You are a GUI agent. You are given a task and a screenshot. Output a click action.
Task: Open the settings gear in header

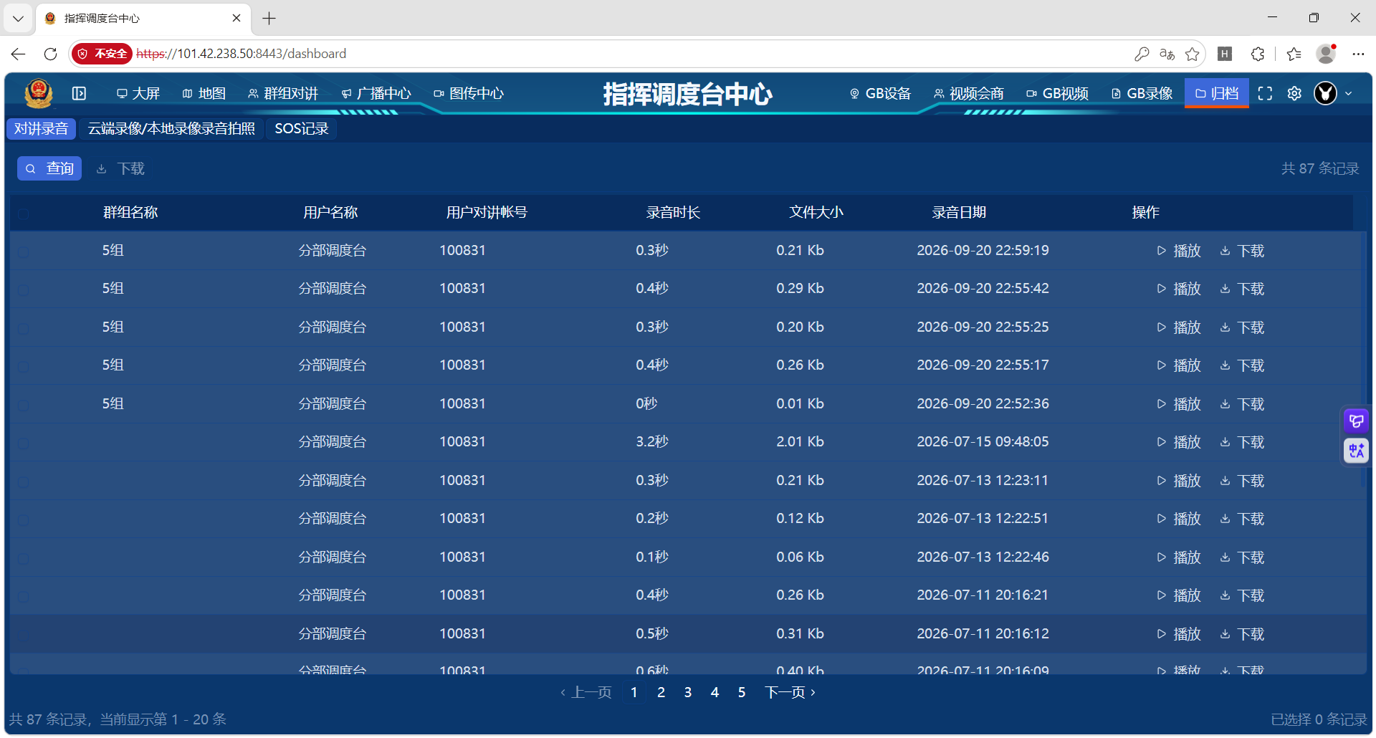1294,93
